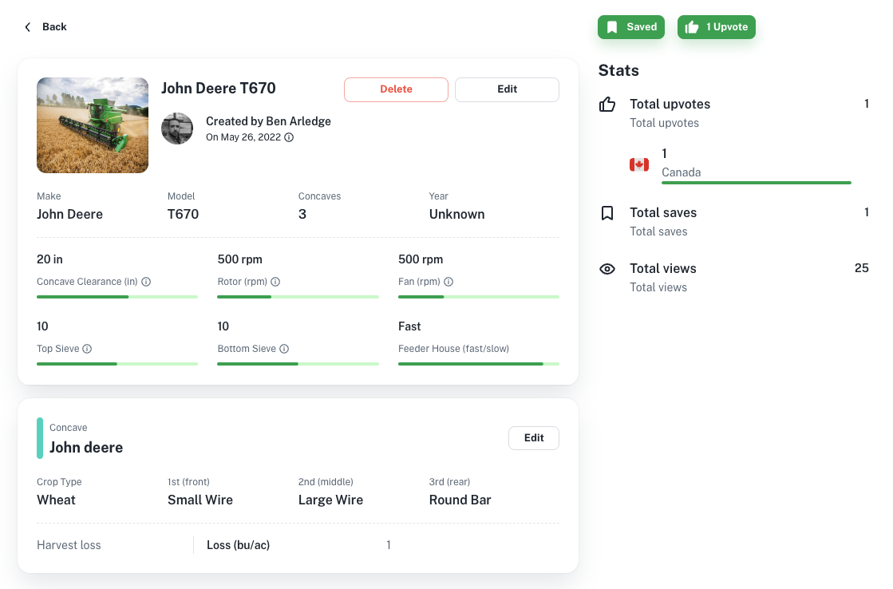Click the thumbs-up icon in Upvote button
This screenshot has width=893, height=589.
[692, 27]
